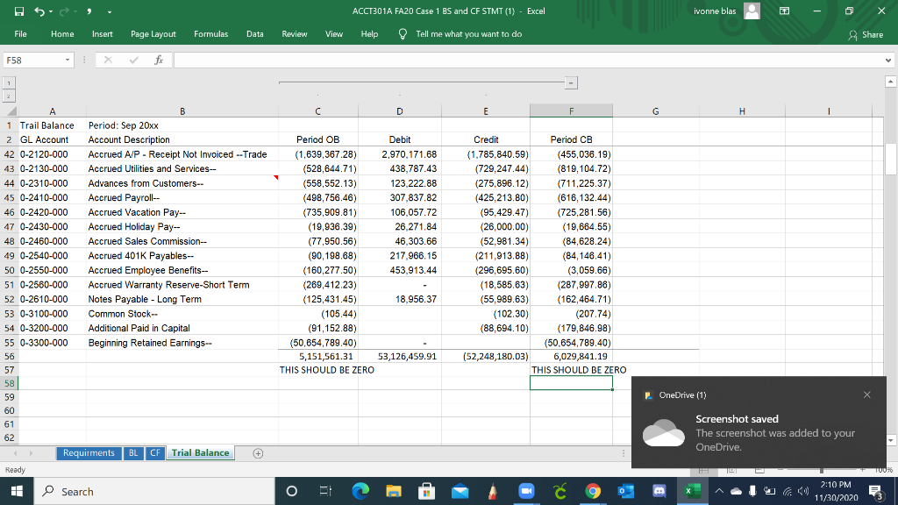Switch to the Insert ribbon tab
Viewport: 898px width, 505px height.
coord(103,34)
